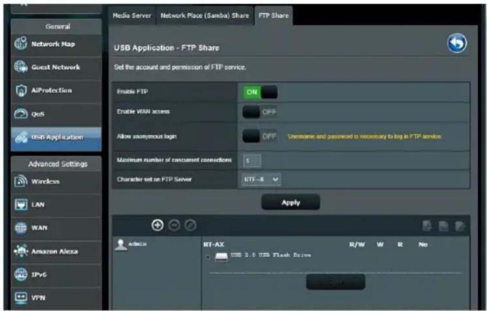Click the delete account minus icon

(174, 225)
